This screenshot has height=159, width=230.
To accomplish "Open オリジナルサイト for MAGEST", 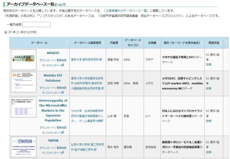I will (x=53, y=65).
